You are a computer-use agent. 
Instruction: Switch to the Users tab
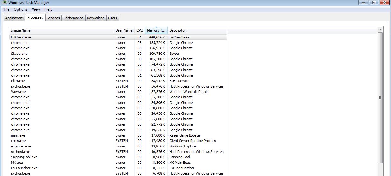[x=113, y=18]
